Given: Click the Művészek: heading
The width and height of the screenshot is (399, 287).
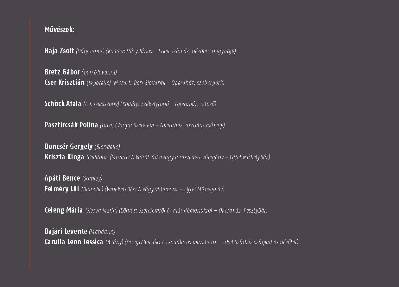Looking at the screenshot, I should pyautogui.click(x=60, y=30).
